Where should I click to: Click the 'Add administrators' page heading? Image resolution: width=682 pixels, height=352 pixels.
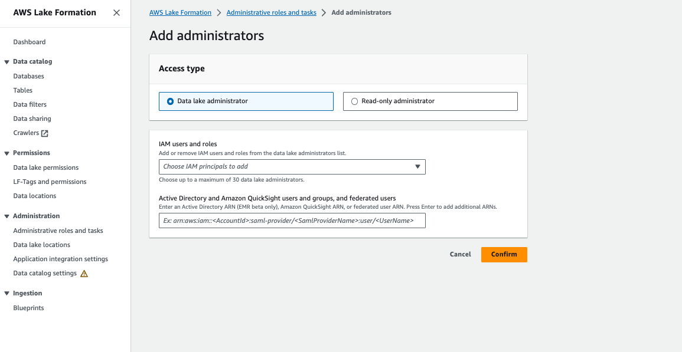pyautogui.click(x=207, y=35)
